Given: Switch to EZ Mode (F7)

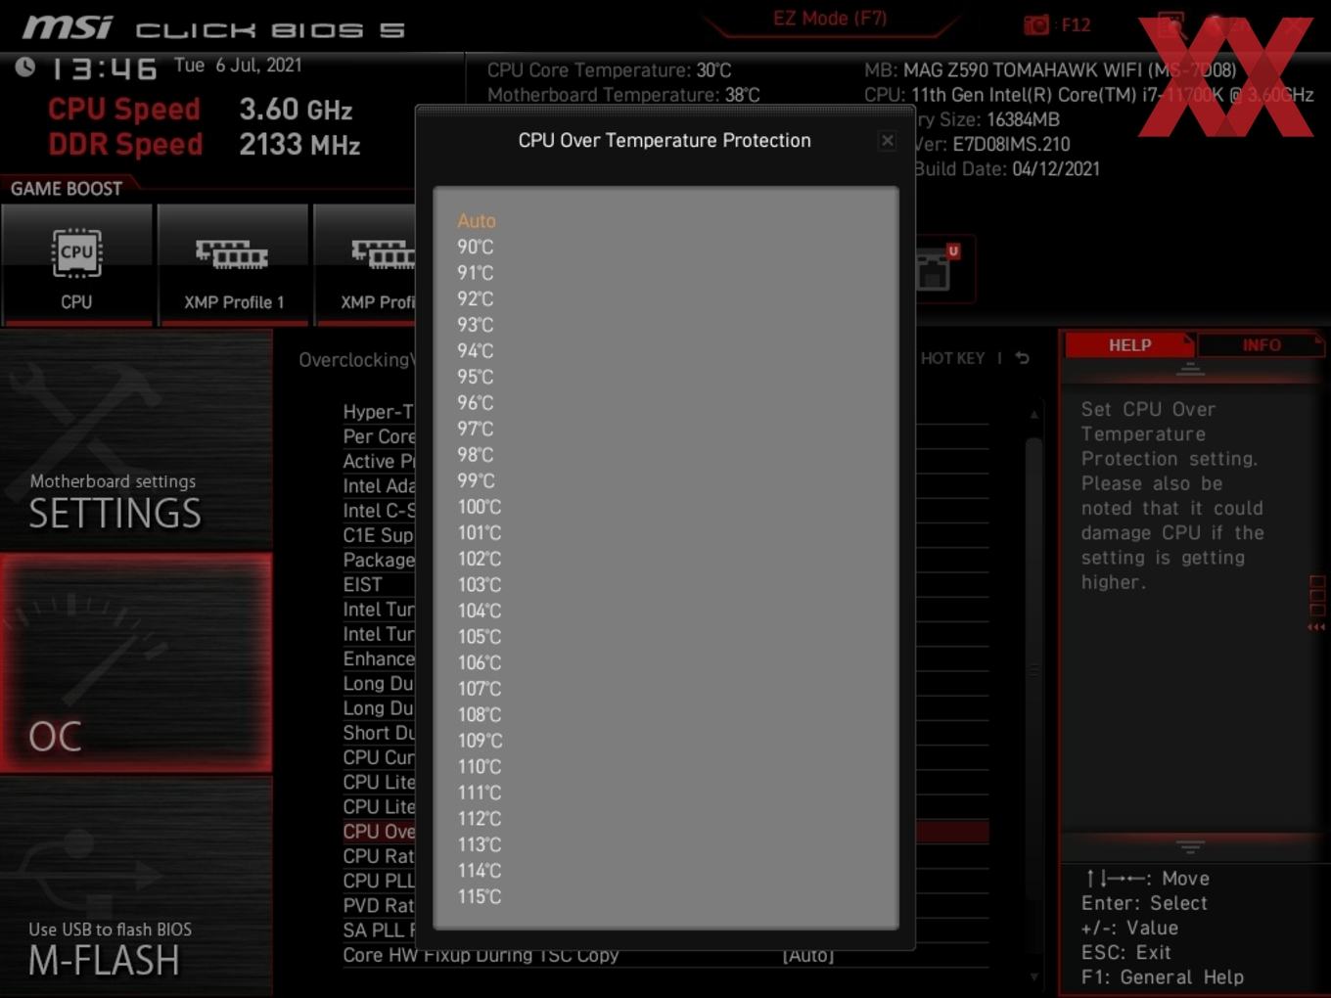Looking at the screenshot, I should (830, 19).
